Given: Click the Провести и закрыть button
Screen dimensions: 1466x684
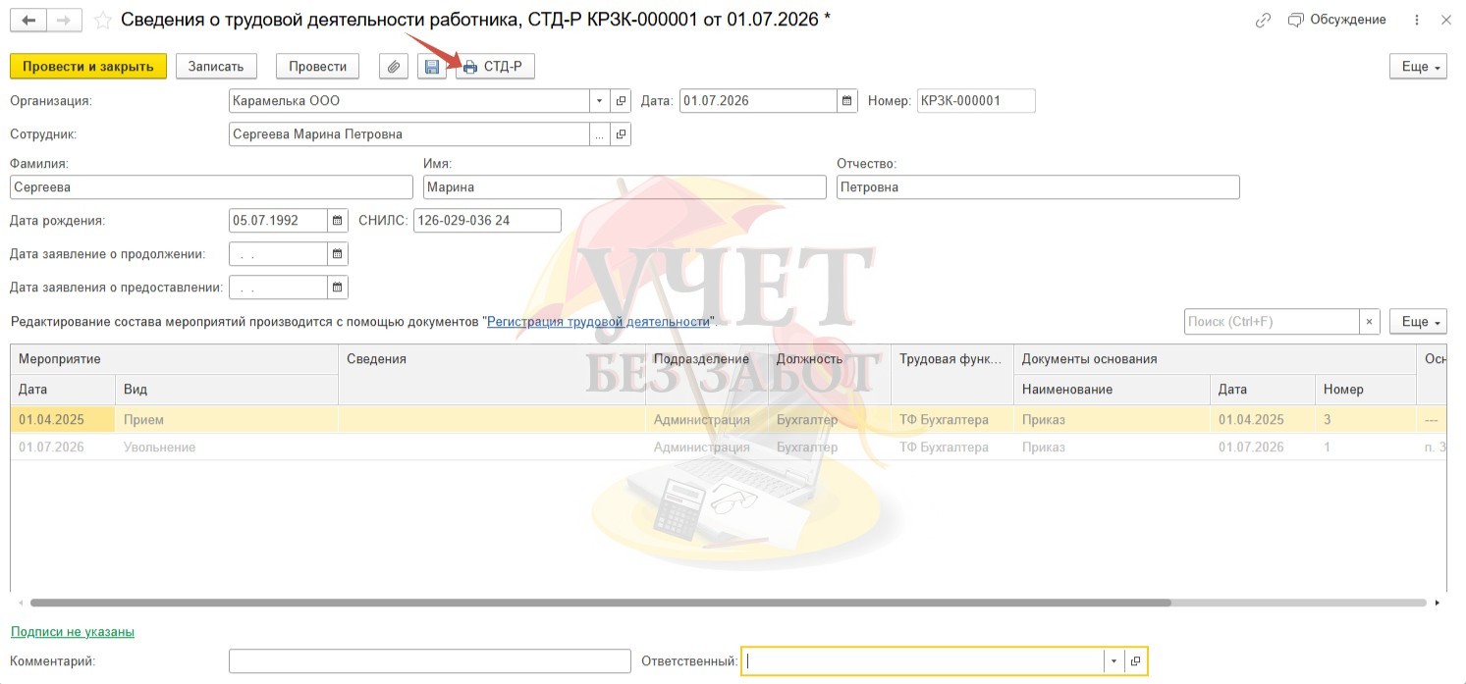Looking at the screenshot, I should (88, 67).
